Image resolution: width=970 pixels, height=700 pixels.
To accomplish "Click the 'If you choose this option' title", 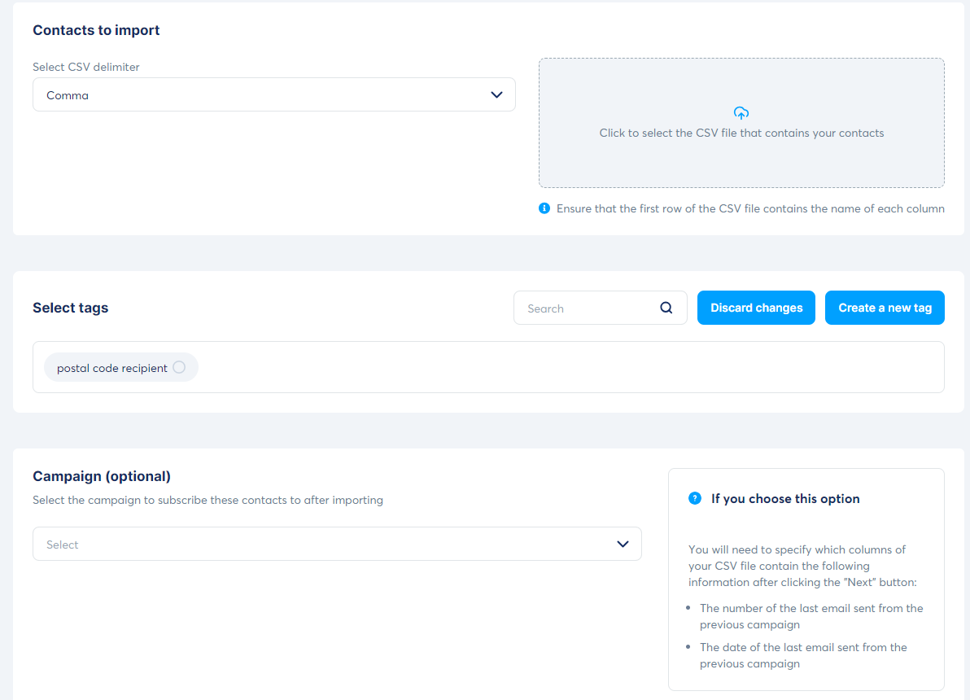I will (785, 499).
